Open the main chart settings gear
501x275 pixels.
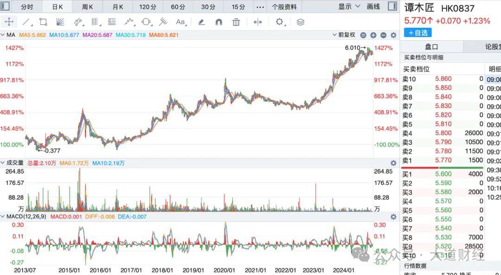point(394,35)
